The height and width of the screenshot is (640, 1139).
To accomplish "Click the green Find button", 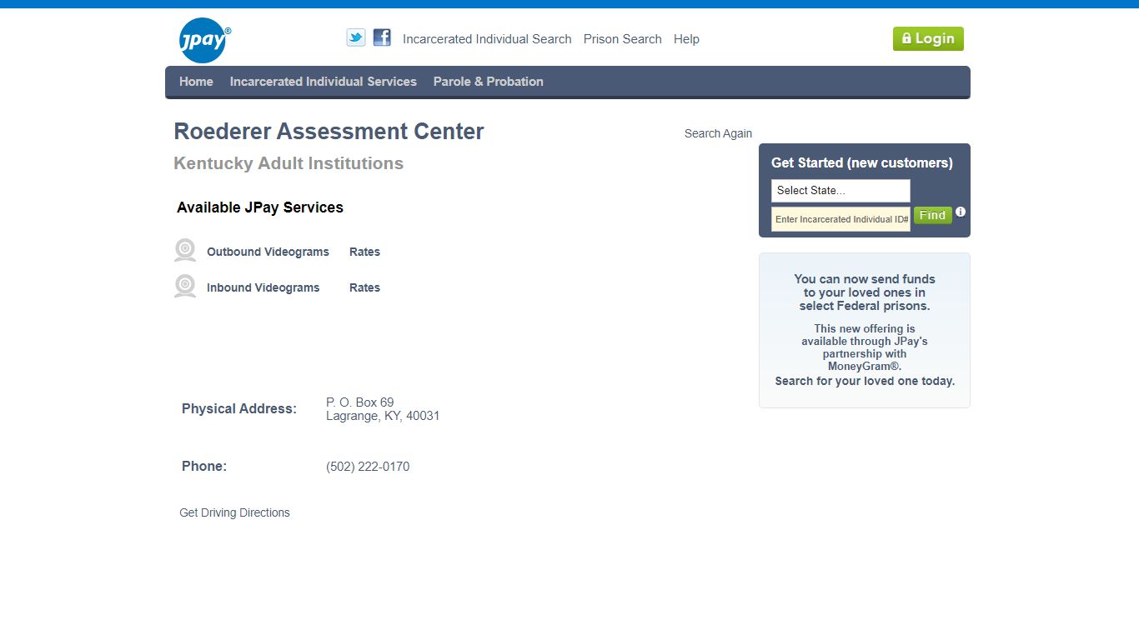I will pos(932,215).
